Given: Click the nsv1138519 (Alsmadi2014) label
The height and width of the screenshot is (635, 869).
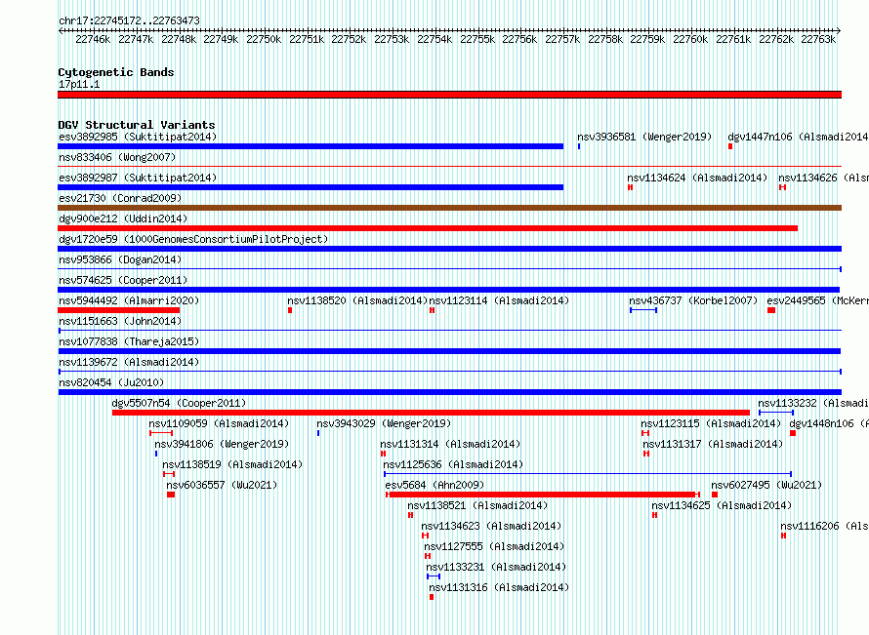Looking at the screenshot, I should (232, 464).
